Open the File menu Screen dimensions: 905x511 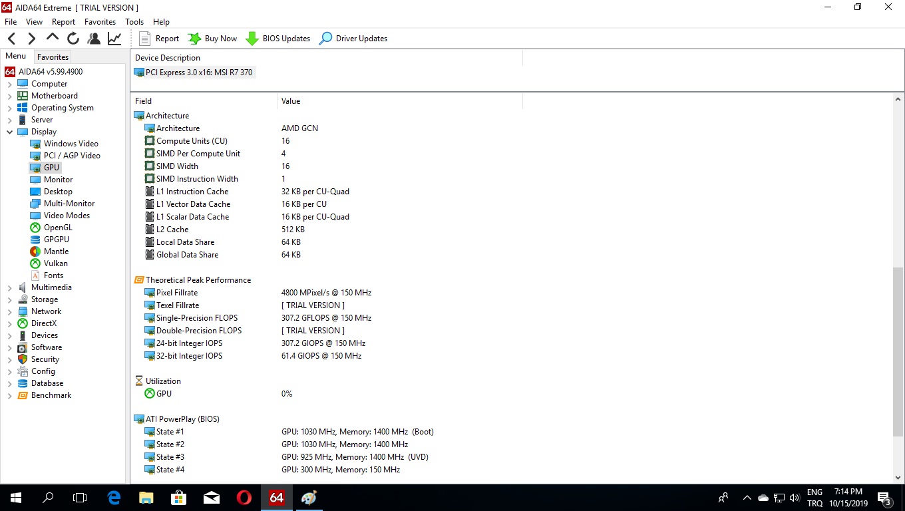(11, 22)
